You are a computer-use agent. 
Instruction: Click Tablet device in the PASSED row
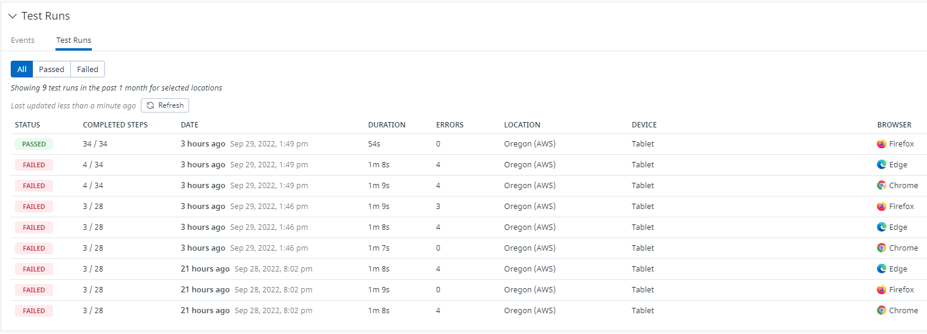pos(643,144)
